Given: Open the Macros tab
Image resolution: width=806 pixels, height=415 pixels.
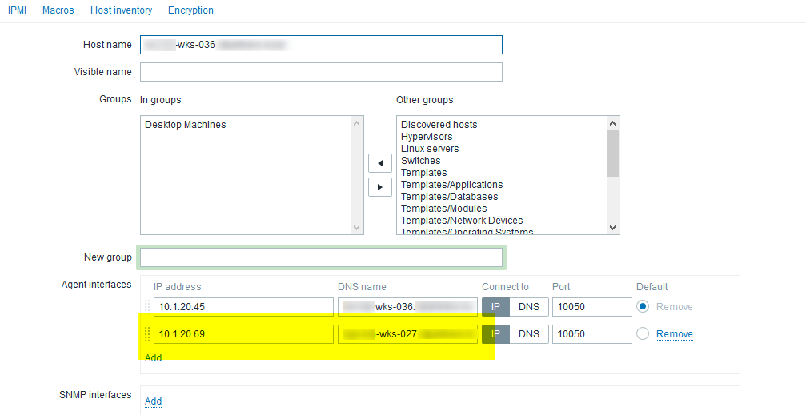Looking at the screenshot, I should pos(58,10).
